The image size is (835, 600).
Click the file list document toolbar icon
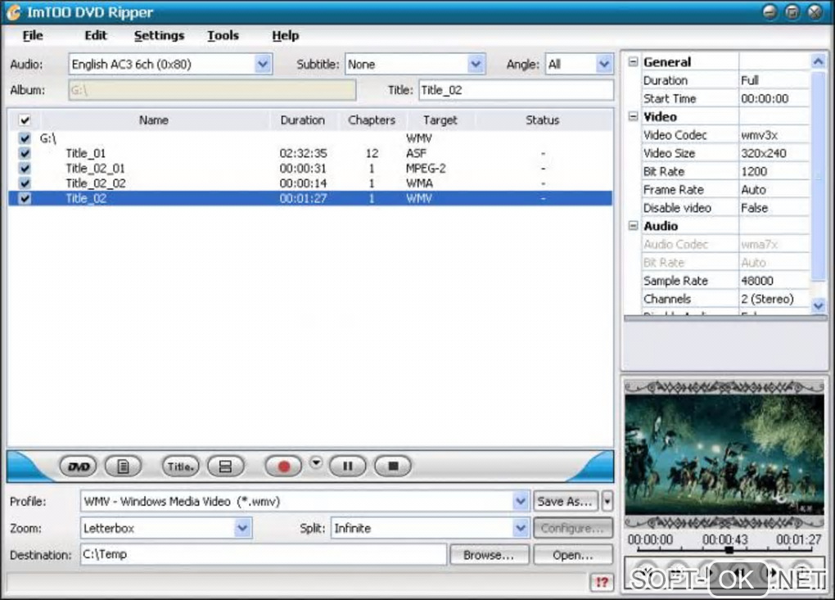pyautogui.click(x=123, y=467)
